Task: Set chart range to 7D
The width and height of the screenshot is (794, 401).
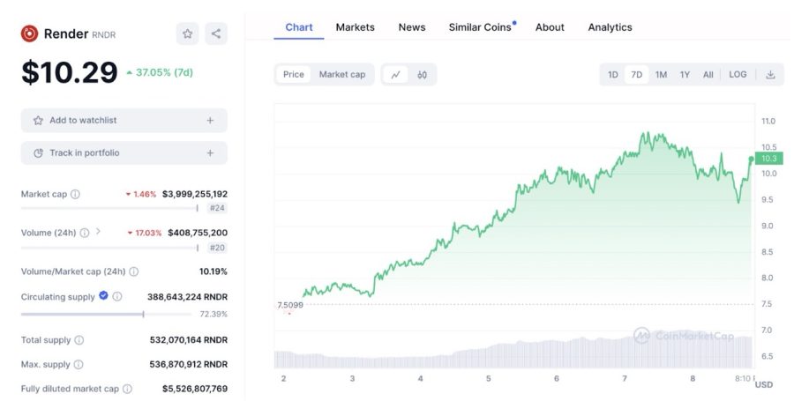Action: (636, 74)
